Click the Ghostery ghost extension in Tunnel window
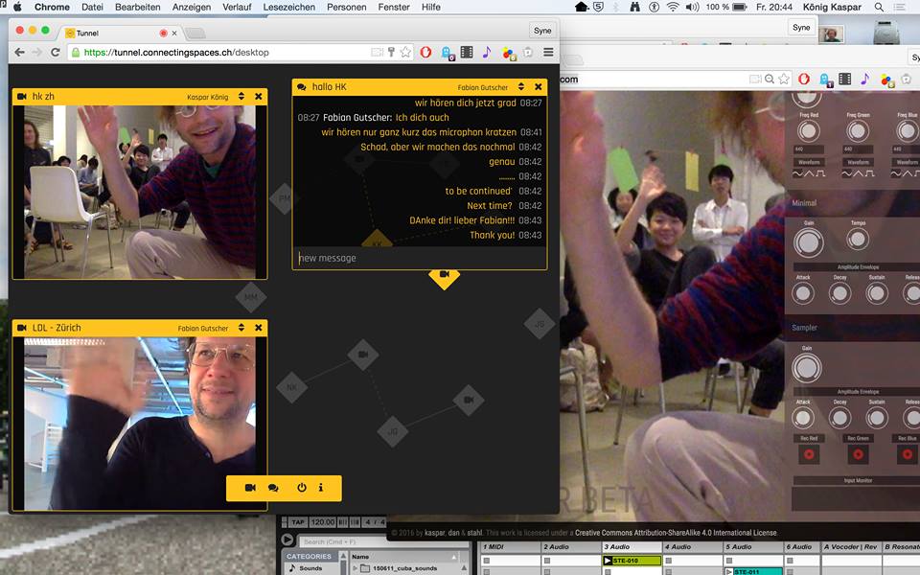The height and width of the screenshot is (575, 920). [x=448, y=53]
